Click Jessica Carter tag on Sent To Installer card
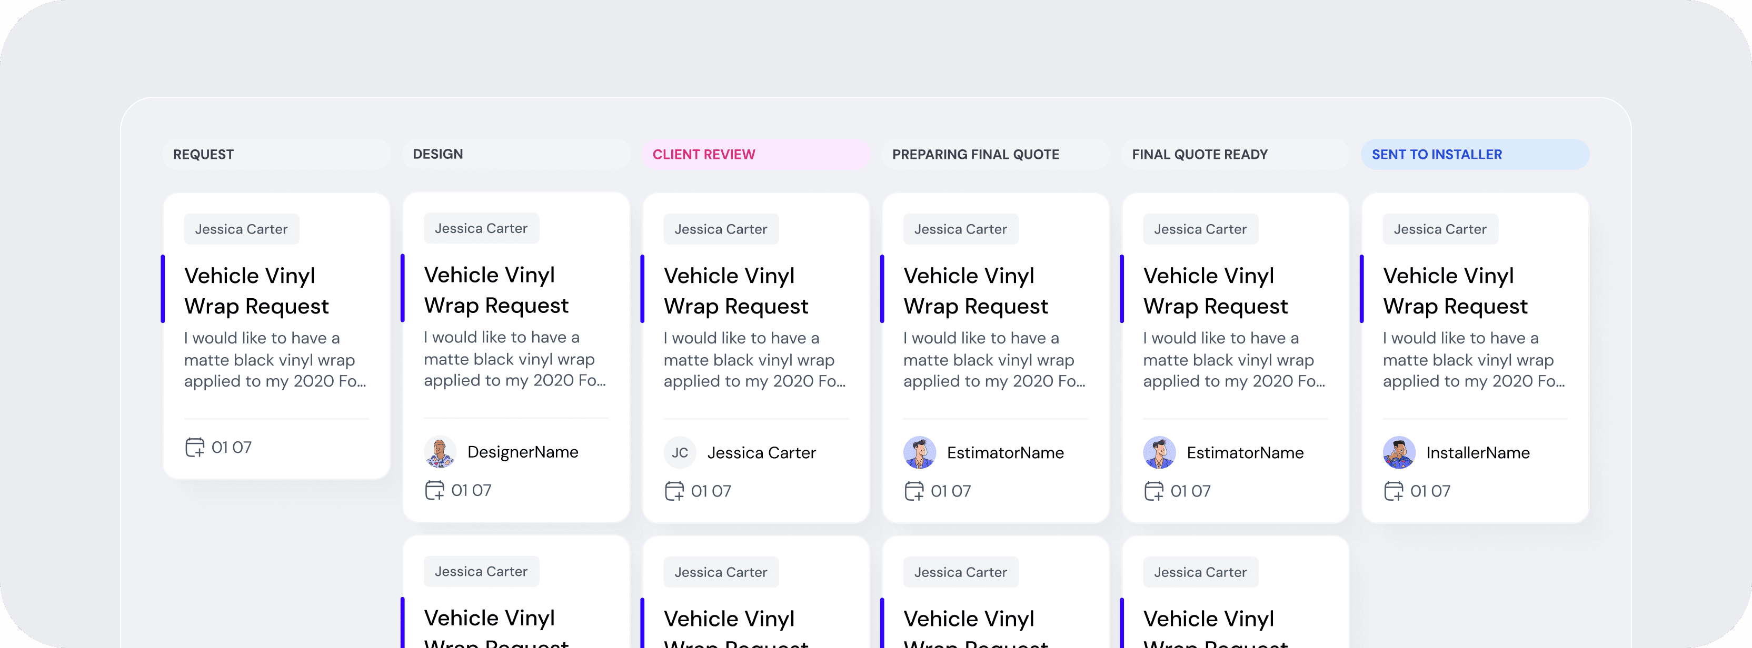1752x648 pixels. tap(1439, 229)
